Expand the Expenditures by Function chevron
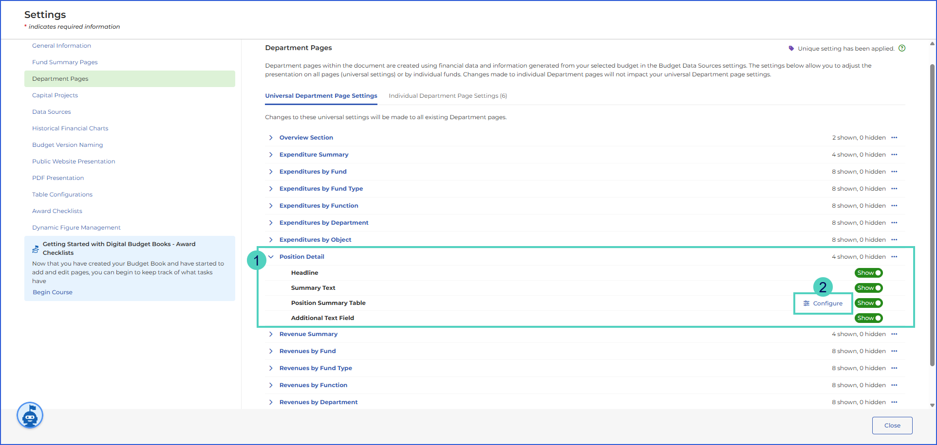This screenshot has height=445, width=937. (x=271, y=206)
